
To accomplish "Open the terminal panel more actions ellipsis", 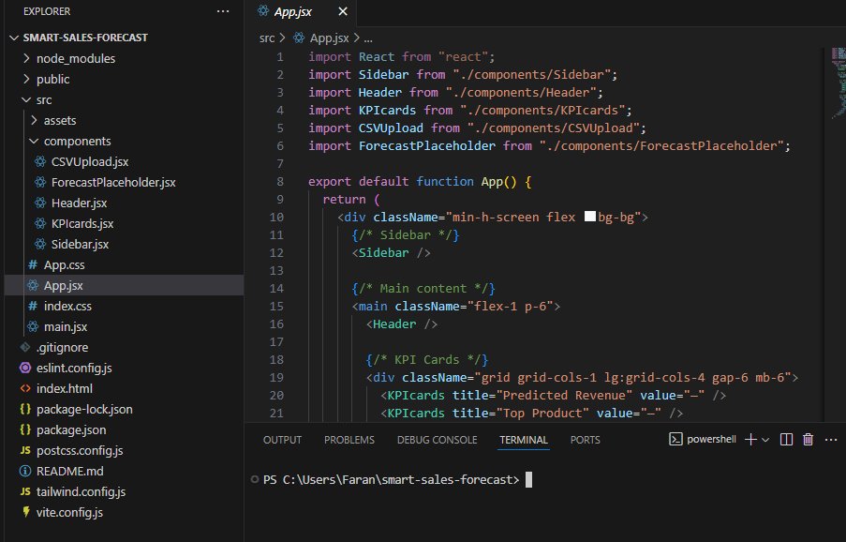I will (830, 438).
